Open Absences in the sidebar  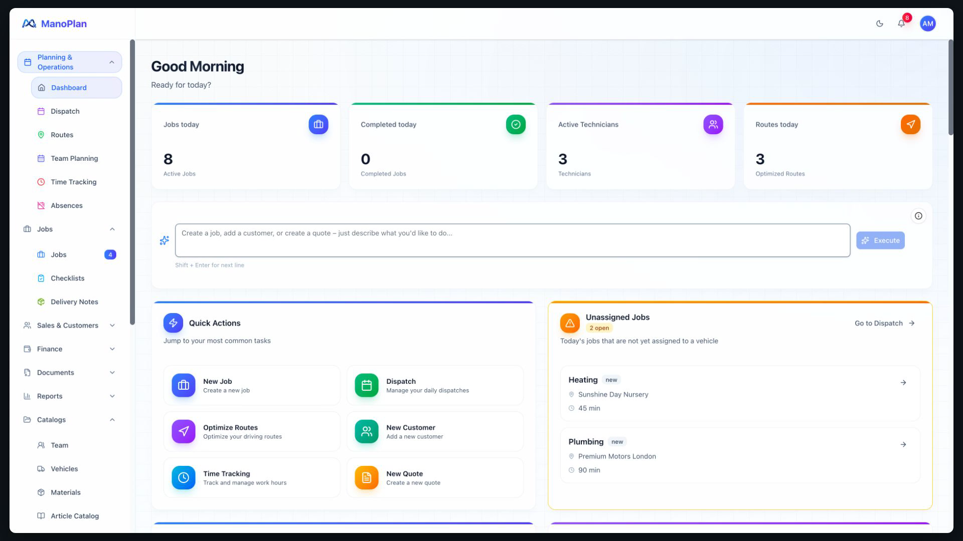[76, 205]
